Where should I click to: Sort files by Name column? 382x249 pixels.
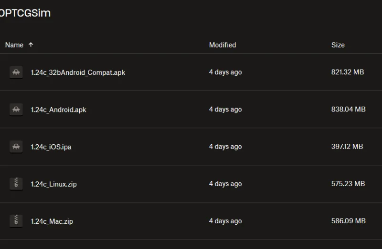[x=14, y=45]
